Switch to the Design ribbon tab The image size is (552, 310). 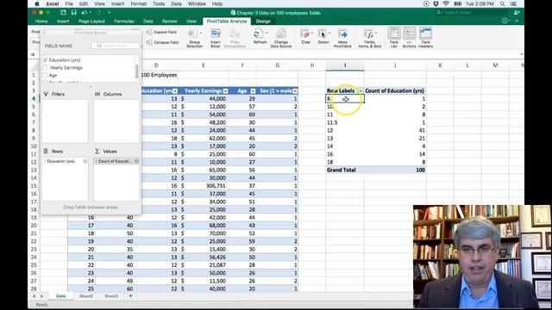[x=263, y=21]
